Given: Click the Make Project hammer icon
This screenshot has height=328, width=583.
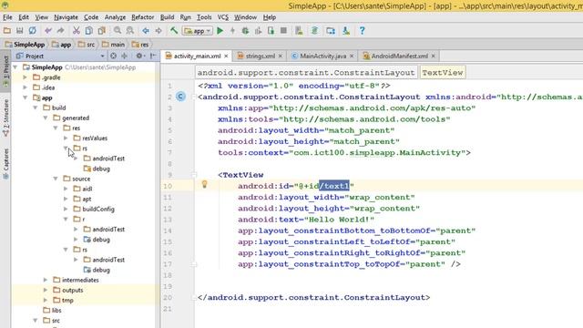Looking at the screenshot, I should click(x=174, y=31).
